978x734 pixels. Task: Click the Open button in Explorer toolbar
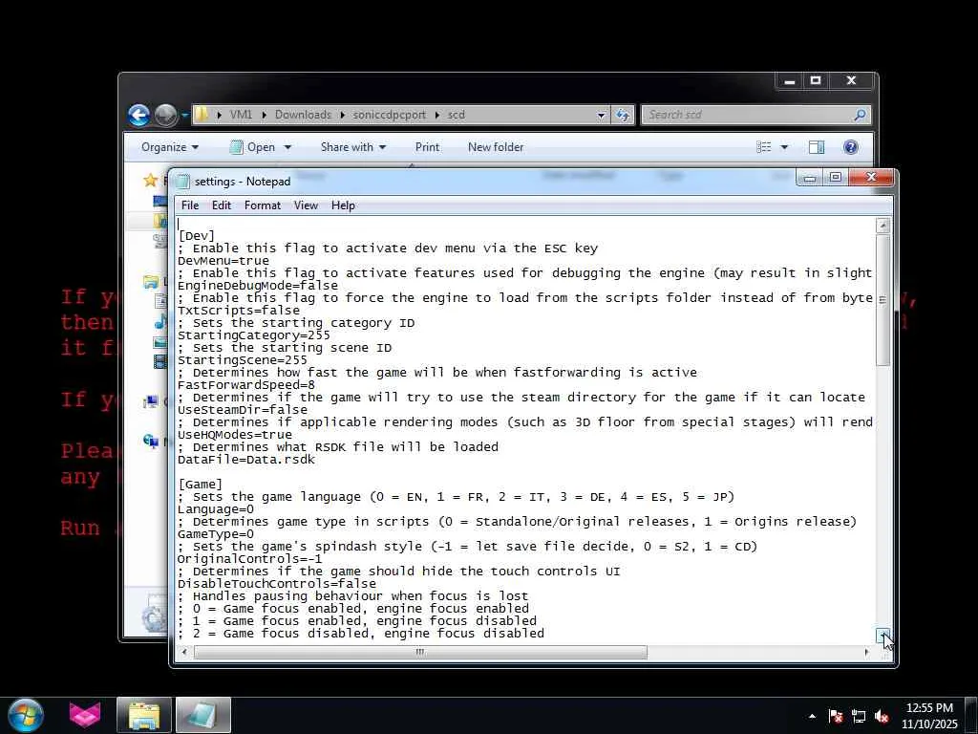click(x=252, y=147)
